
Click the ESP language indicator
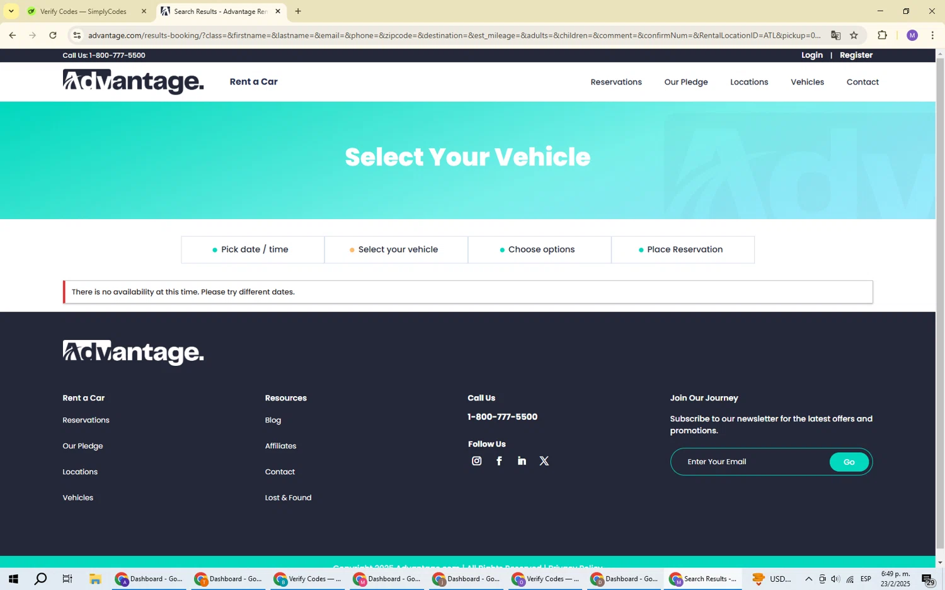(x=866, y=579)
